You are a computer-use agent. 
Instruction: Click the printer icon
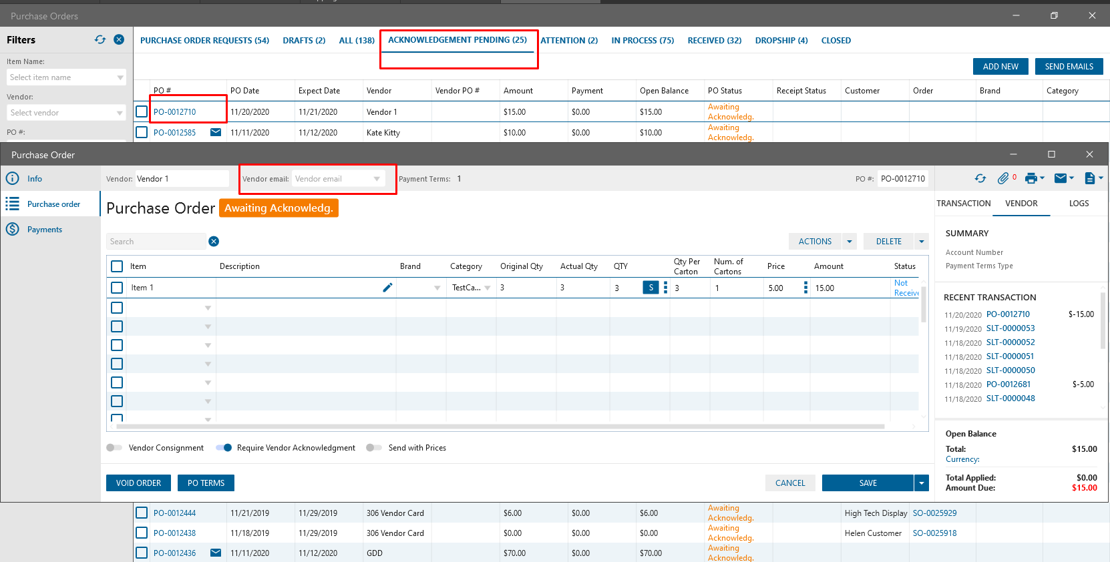click(x=1031, y=178)
